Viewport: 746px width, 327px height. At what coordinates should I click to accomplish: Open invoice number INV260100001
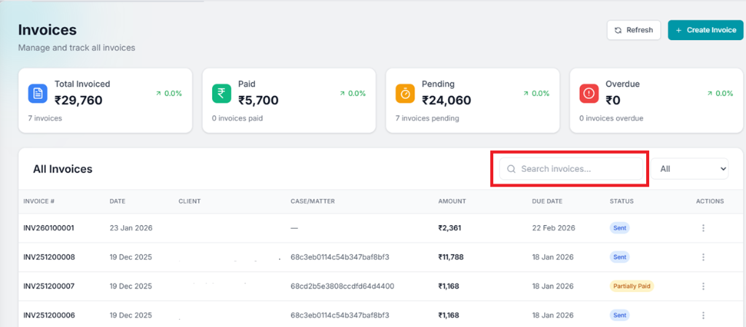tap(49, 228)
